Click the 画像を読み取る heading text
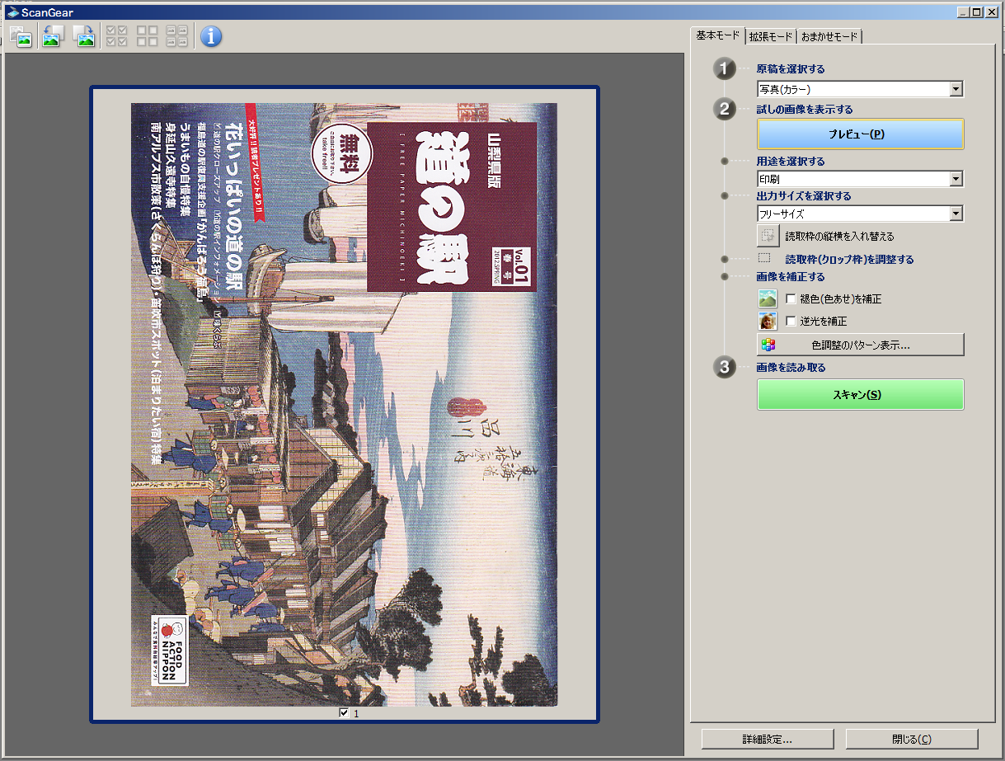Screen dimensions: 1005x761 [x=791, y=368]
